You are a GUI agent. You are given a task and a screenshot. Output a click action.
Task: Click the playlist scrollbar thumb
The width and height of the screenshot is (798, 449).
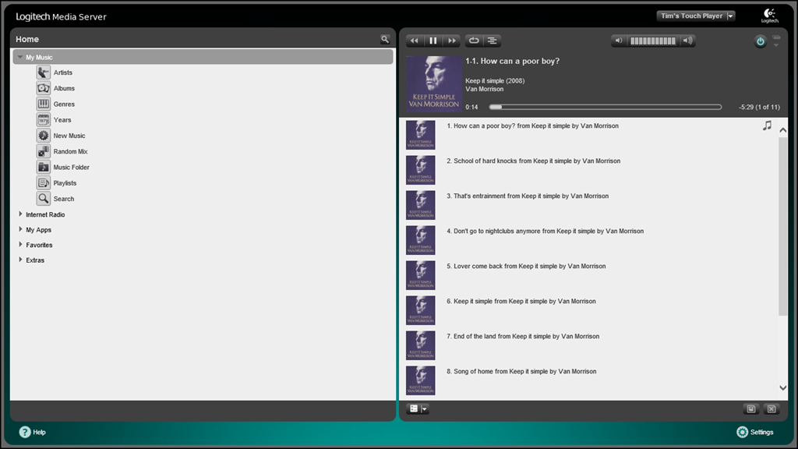tap(782, 227)
